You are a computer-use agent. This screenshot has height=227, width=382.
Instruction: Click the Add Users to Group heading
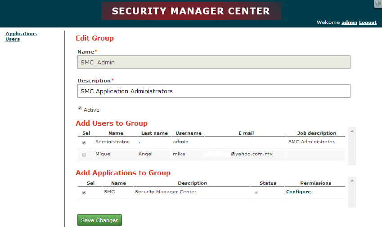[112, 123]
